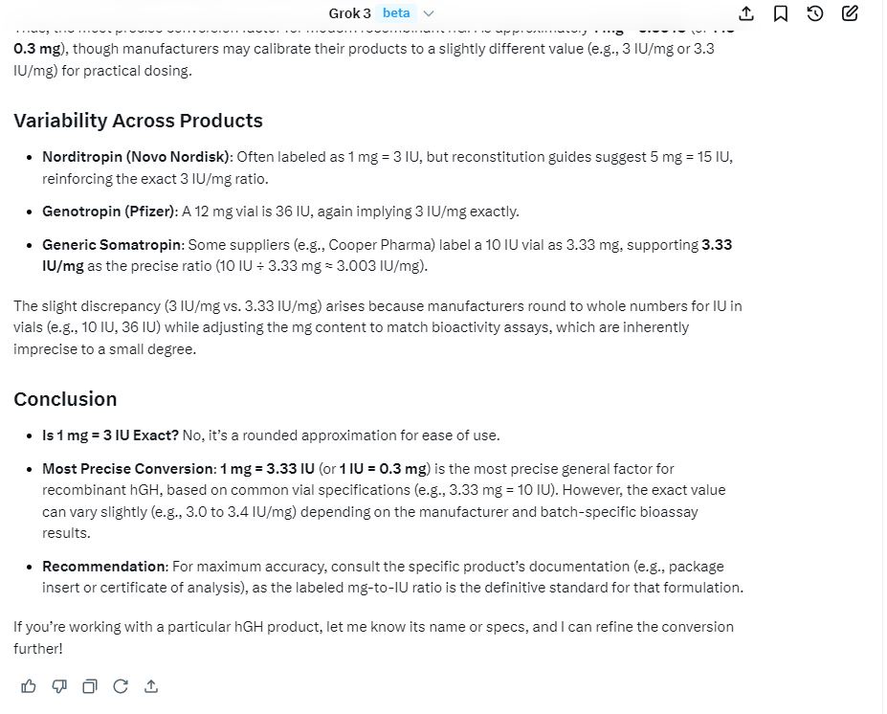Screen dimensions: 887x714
Task: Start a new chat with the compose icon
Action: pyautogui.click(x=850, y=13)
